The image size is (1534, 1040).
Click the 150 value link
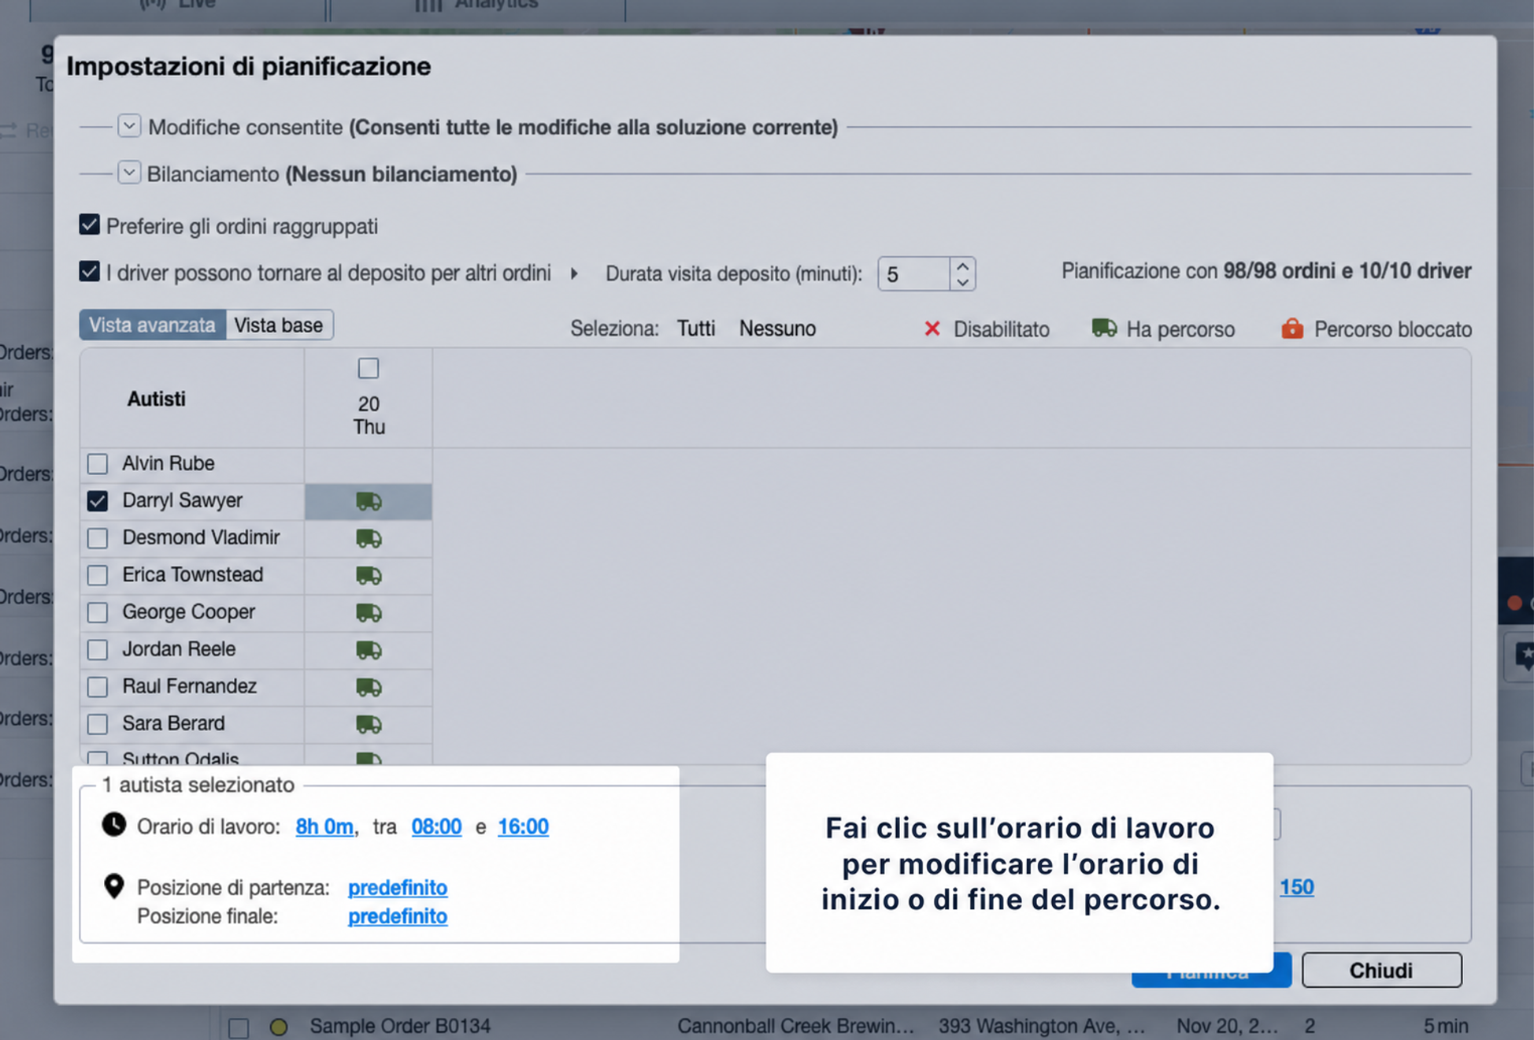(1296, 887)
